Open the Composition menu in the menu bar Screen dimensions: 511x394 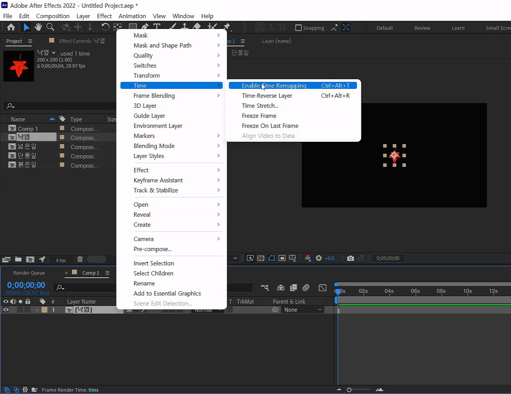pos(53,16)
